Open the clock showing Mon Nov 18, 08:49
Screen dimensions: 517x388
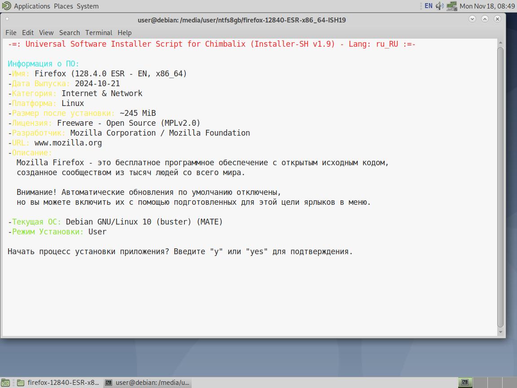487,6
